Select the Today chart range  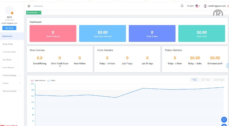pos(194,80)
